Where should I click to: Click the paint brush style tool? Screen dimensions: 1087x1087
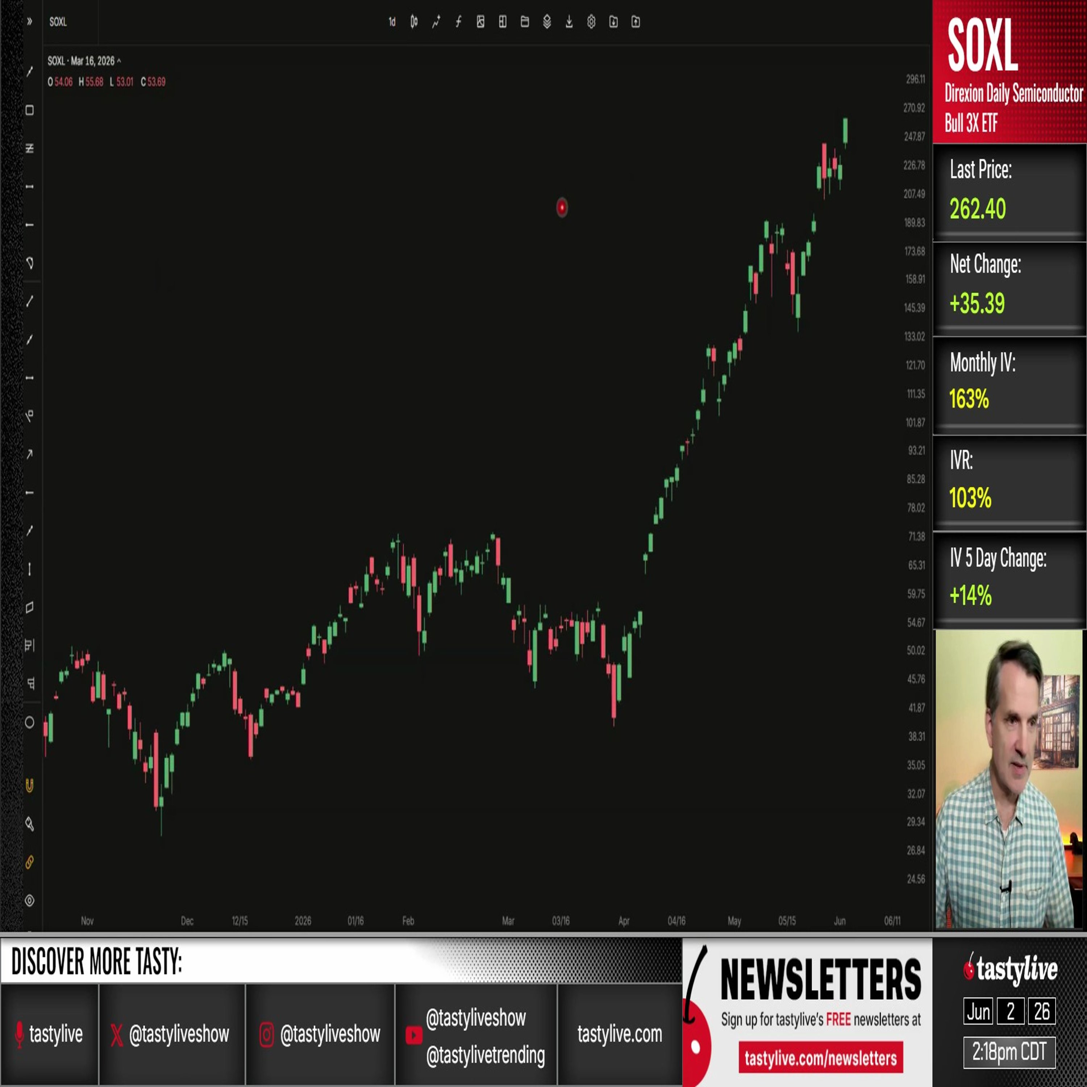(x=30, y=824)
